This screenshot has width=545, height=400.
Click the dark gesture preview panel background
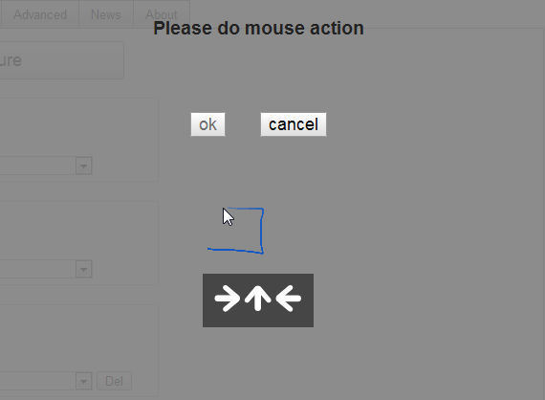(258, 321)
